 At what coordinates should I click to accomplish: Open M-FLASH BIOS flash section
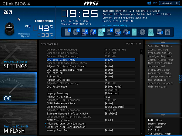point(19,120)
